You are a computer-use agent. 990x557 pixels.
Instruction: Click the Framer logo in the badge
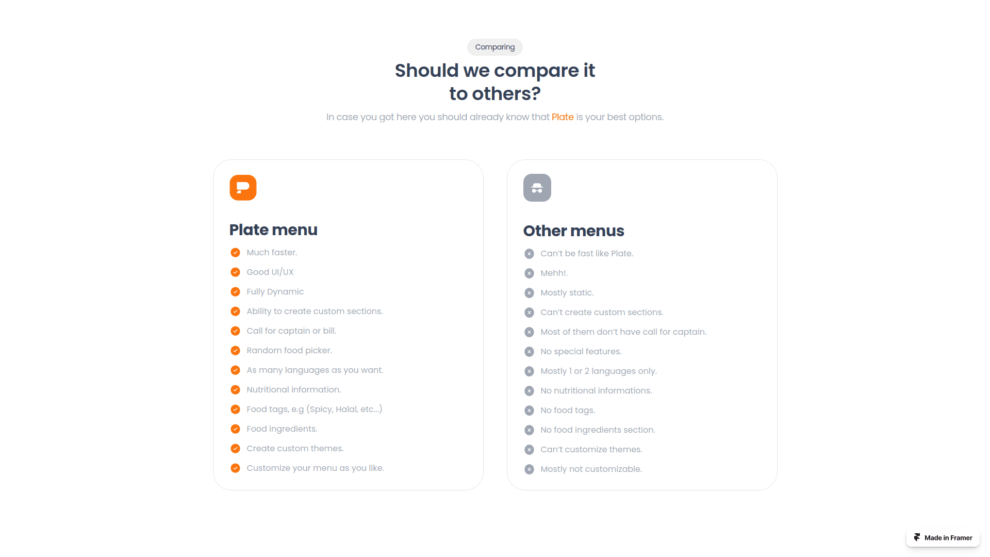pos(917,537)
